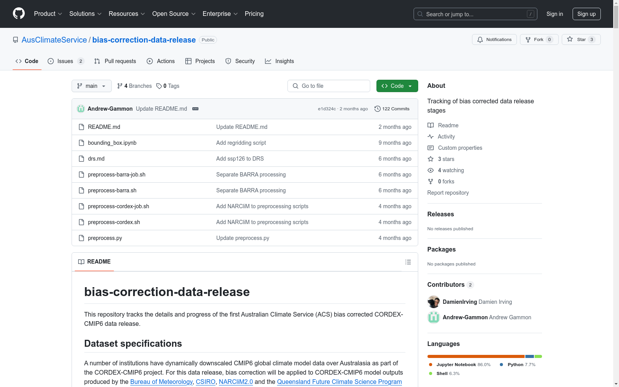This screenshot has width=619, height=387.
Task: Click the Notifications bell button
Action: click(494, 39)
